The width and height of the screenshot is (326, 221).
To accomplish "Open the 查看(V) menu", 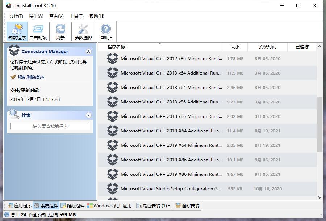I will (x=57, y=16).
